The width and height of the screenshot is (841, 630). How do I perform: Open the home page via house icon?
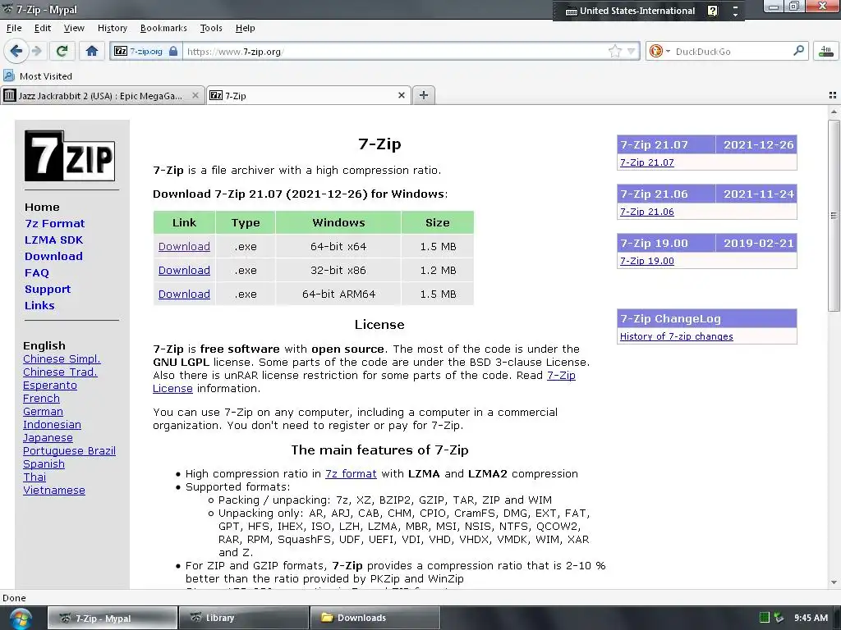[x=92, y=52]
